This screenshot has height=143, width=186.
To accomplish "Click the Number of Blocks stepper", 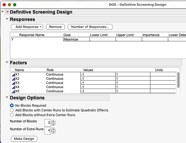I will point(53,123).
